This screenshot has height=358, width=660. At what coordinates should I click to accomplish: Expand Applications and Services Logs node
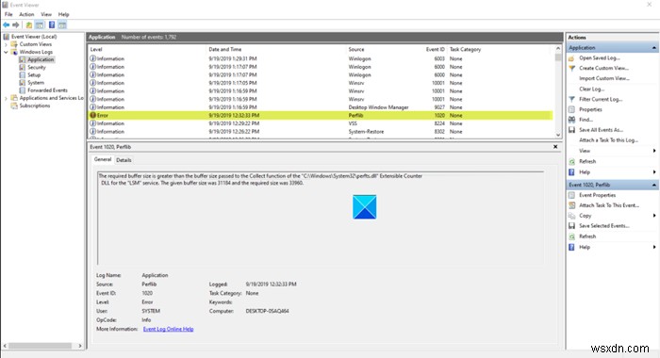6,98
